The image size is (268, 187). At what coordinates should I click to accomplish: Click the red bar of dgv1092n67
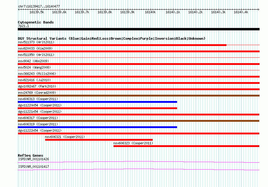click(139, 89)
